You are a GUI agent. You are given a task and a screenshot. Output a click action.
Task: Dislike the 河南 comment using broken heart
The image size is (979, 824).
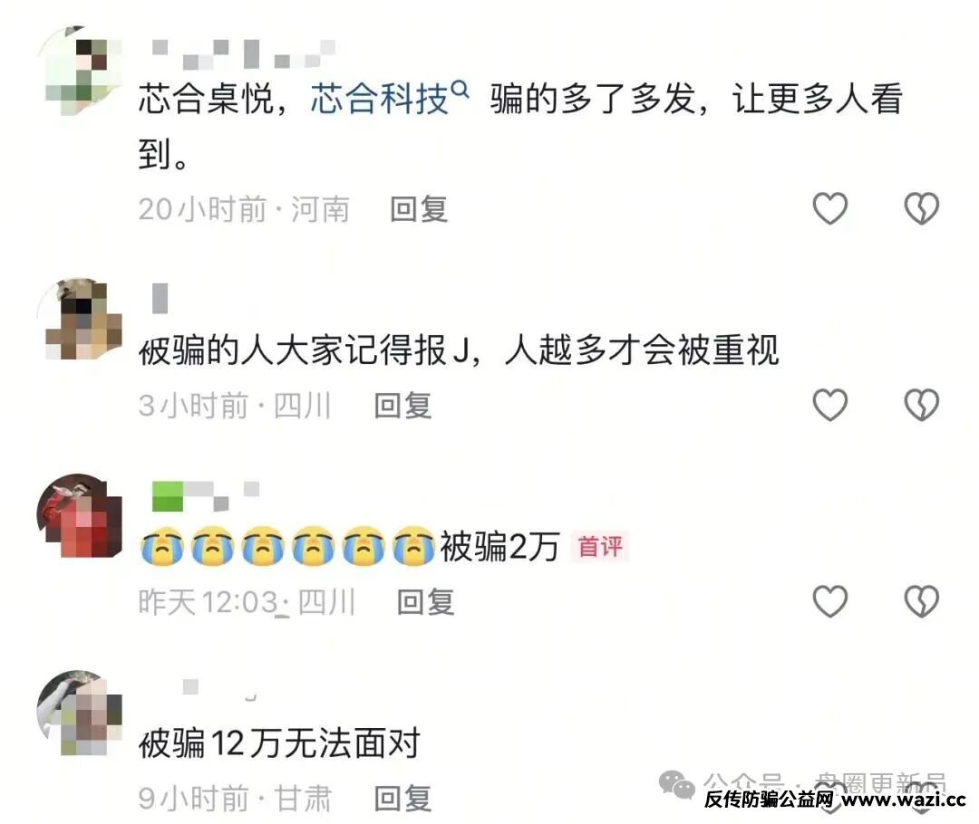tap(922, 208)
